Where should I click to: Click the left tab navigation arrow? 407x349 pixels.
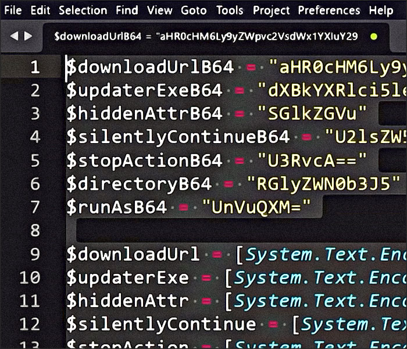(x=15, y=36)
